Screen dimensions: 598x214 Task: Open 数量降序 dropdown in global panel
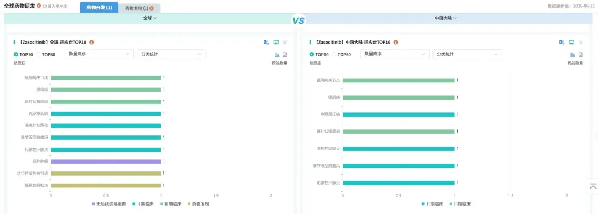(x=99, y=54)
